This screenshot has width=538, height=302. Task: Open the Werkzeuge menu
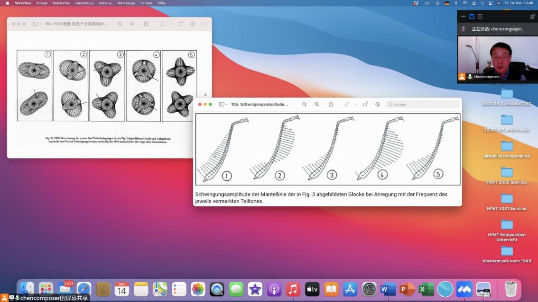[x=126, y=3]
